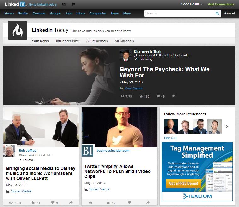Viewport: 239px width, 207px height.
Task: Show next influencers with the right chevron
Action: (x=227, y=127)
